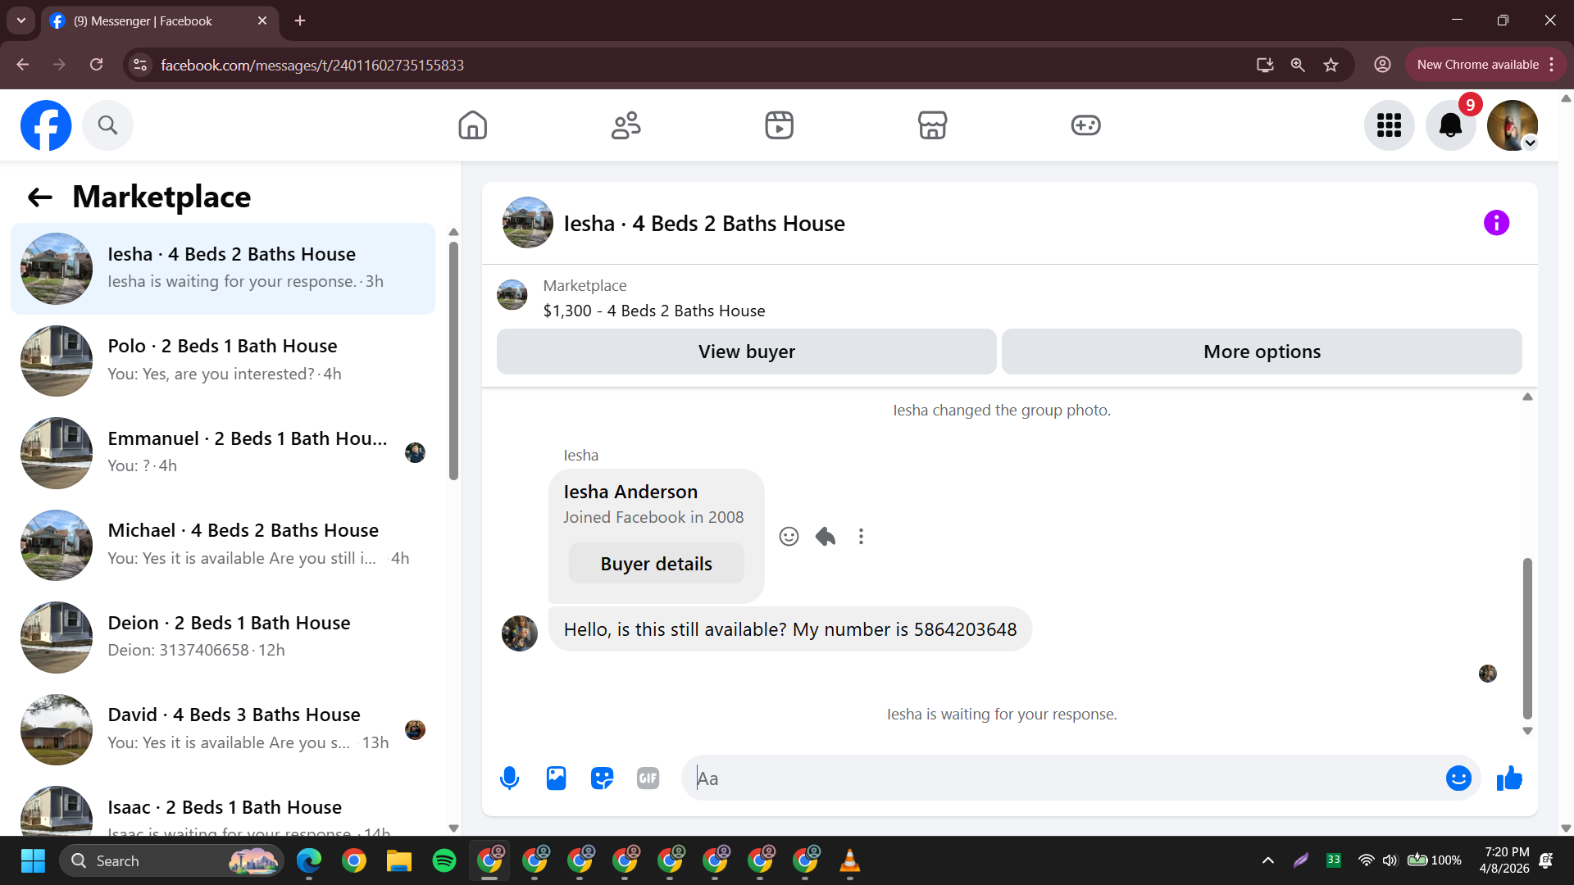Open the Polo 2 Beds conversation
1574x885 pixels.
[223, 360]
